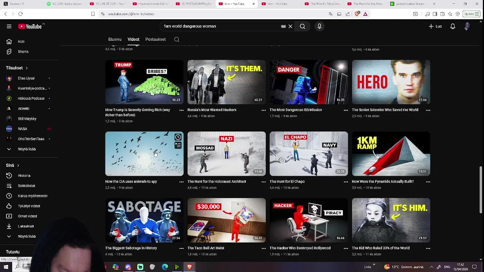The height and width of the screenshot is (272, 484).
Task: Reload the page with refresh button
Action: point(20,14)
